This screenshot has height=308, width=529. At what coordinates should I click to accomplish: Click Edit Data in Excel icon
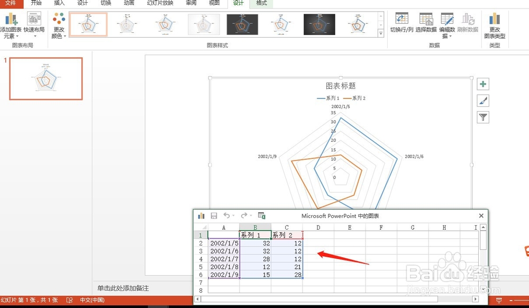pyautogui.click(x=261, y=215)
